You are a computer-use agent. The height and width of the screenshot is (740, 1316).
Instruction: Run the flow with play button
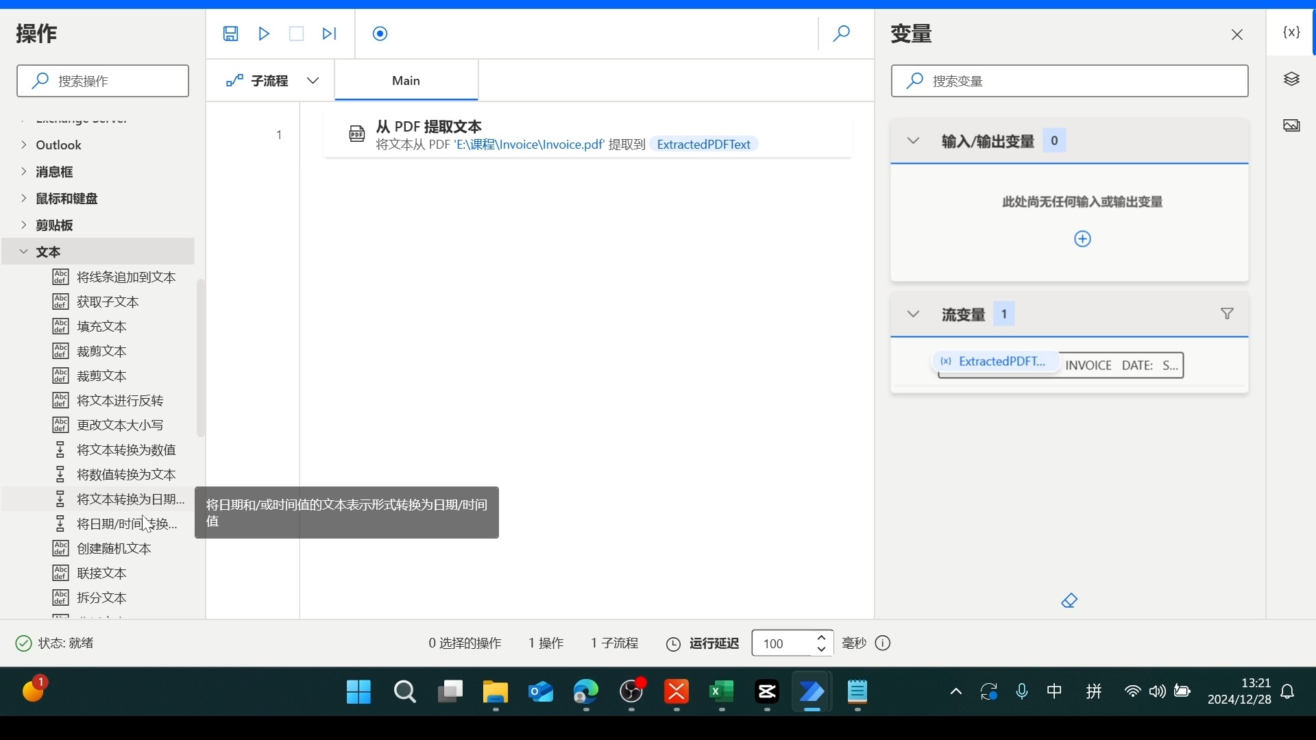pos(264,34)
